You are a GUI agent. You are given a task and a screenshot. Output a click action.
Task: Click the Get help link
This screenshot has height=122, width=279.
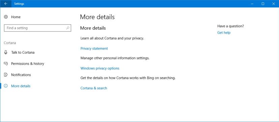click(x=224, y=33)
